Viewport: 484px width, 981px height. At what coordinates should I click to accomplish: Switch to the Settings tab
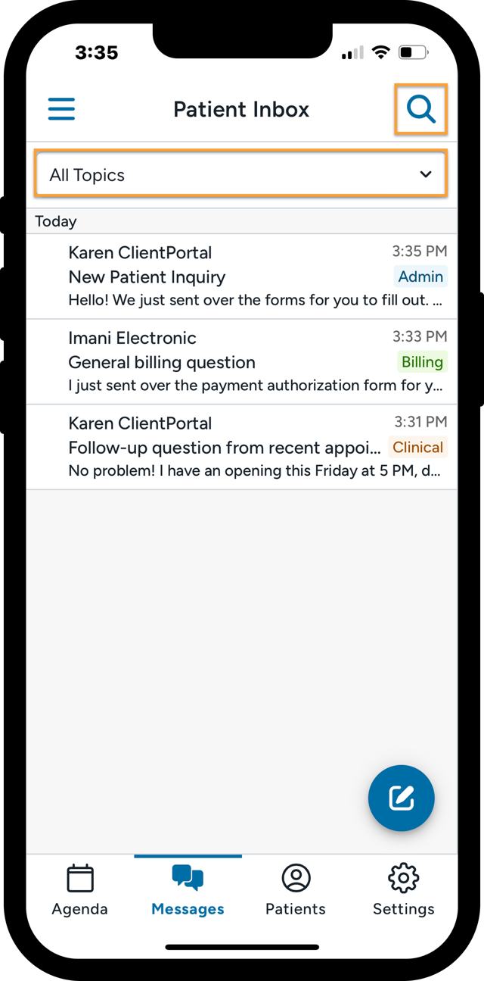[x=403, y=890]
